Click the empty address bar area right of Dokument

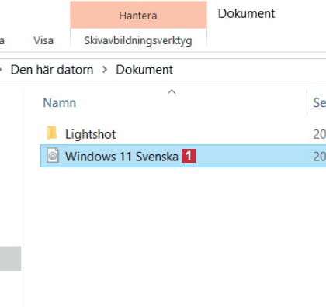click(x=248, y=70)
